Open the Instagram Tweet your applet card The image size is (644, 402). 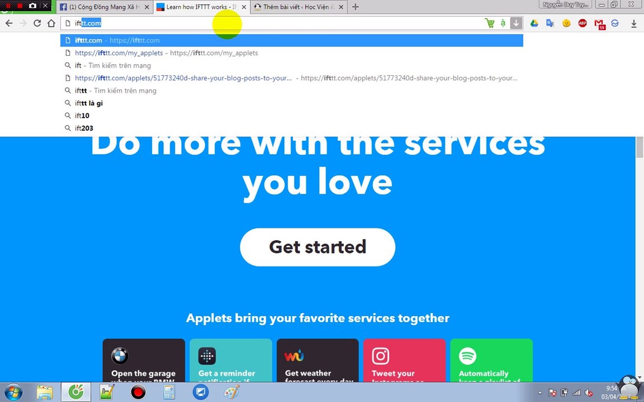tap(405, 361)
